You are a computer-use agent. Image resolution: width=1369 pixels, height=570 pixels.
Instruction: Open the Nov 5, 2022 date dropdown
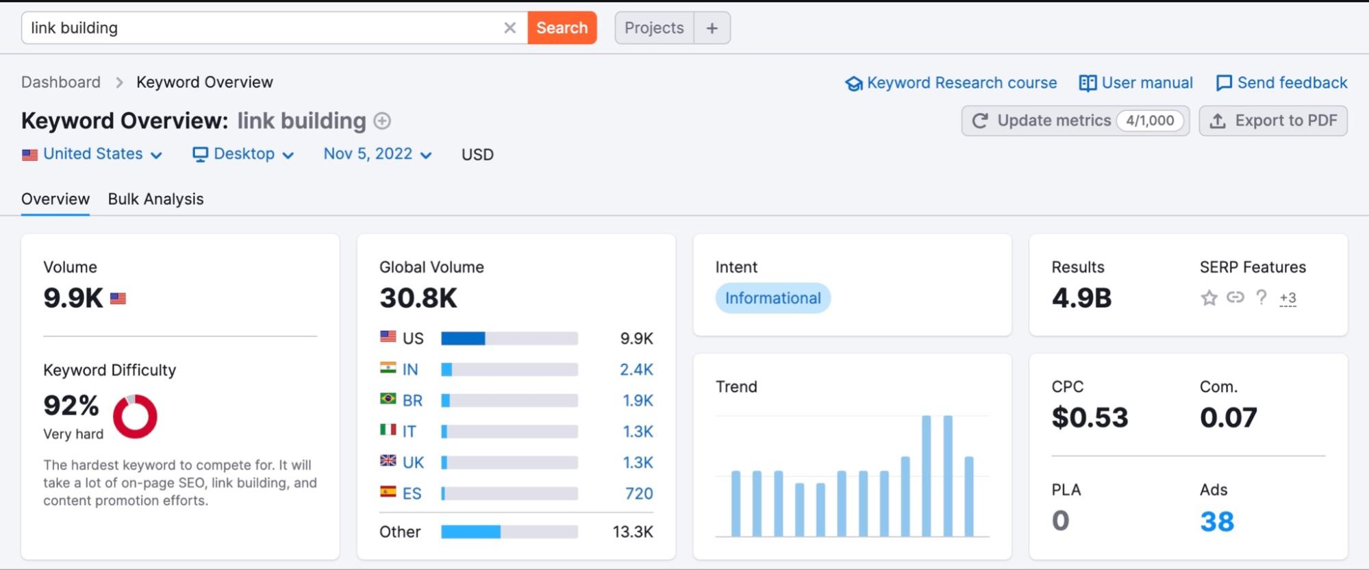[x=377, y=154]
